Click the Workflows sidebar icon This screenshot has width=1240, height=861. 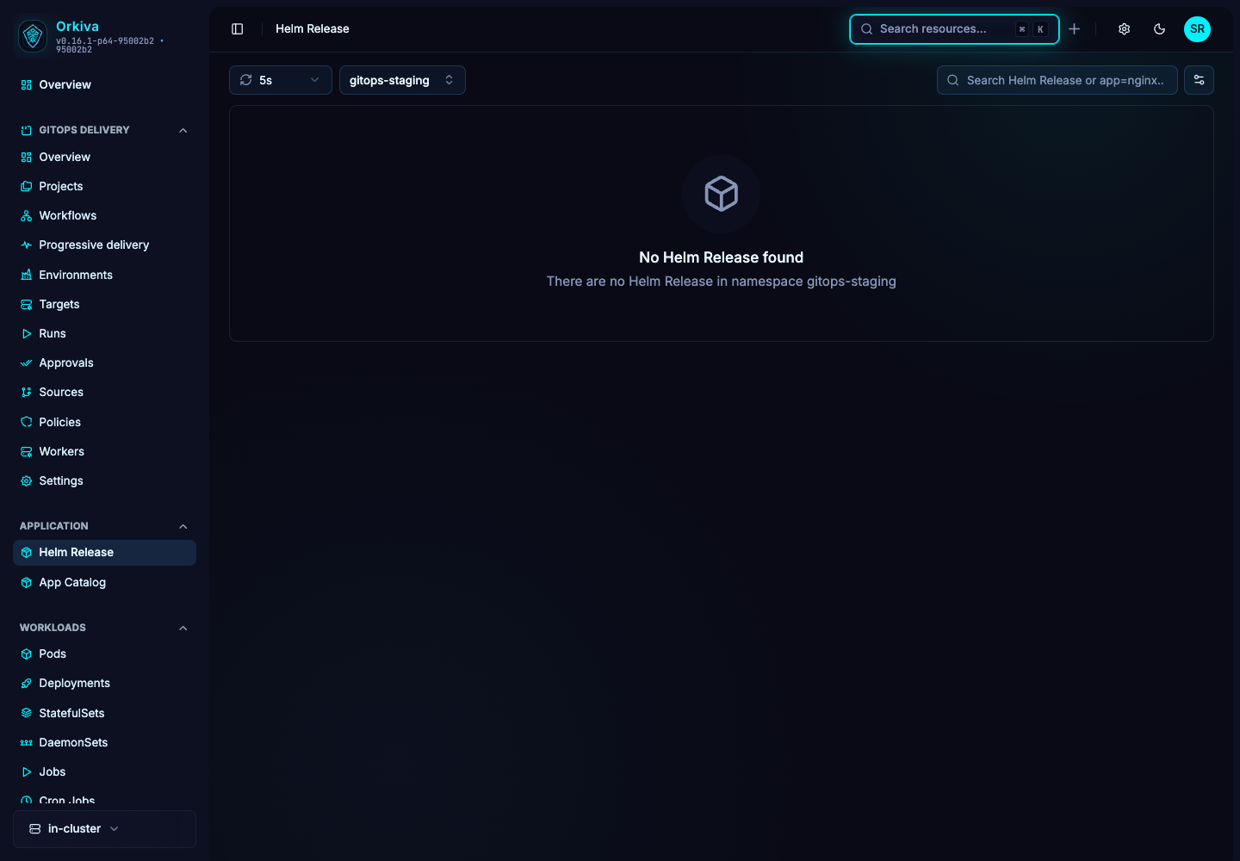(27, 216)
